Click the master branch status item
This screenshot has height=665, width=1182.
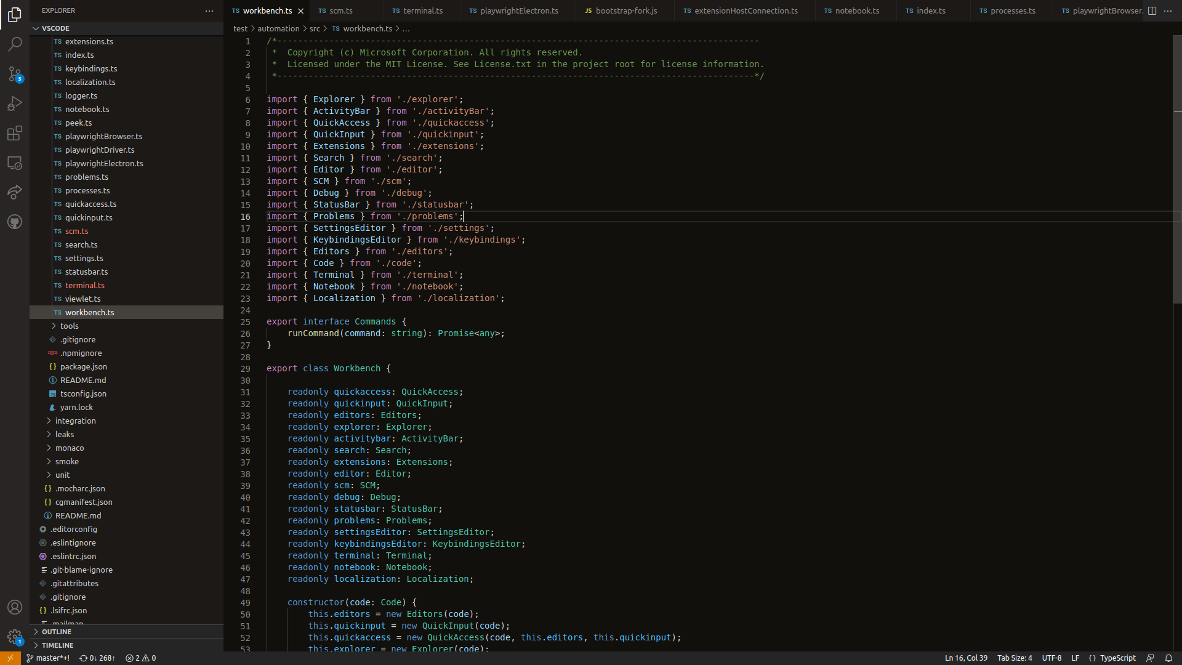[x=48, y=658]
